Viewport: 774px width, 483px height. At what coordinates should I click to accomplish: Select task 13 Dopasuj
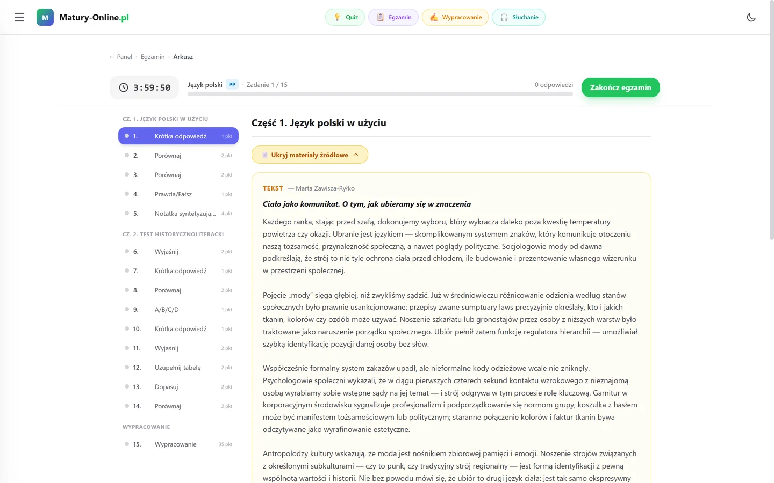pyautogui.click(x=178, y=387)
